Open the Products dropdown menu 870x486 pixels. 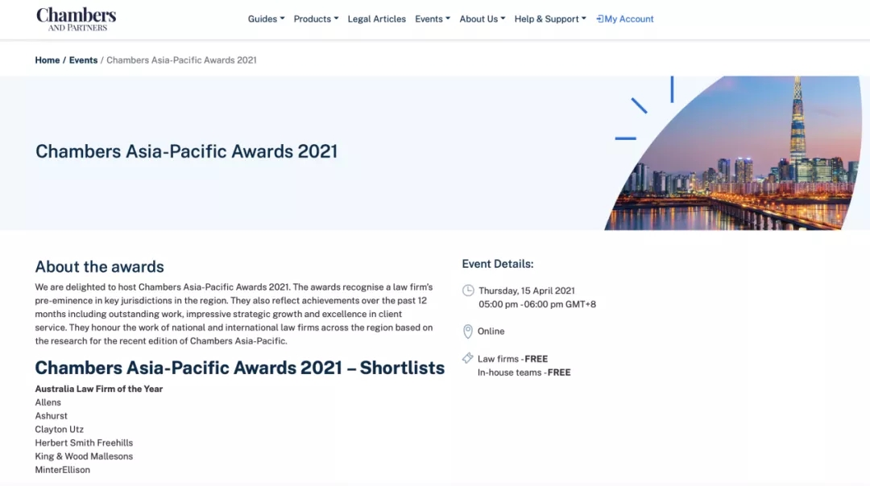tap(317, 19)
